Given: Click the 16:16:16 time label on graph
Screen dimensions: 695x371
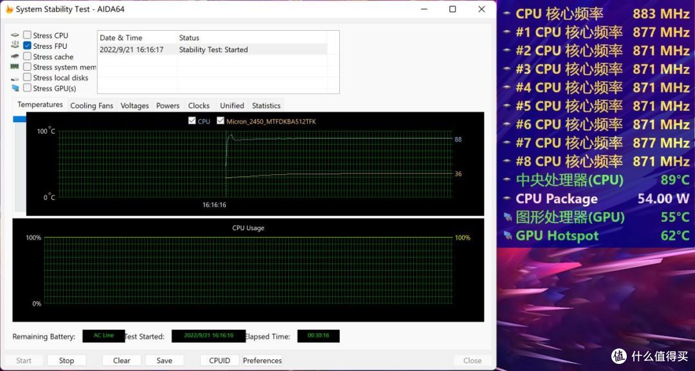Looking at the screenshot, I should [x=214, y=205].
